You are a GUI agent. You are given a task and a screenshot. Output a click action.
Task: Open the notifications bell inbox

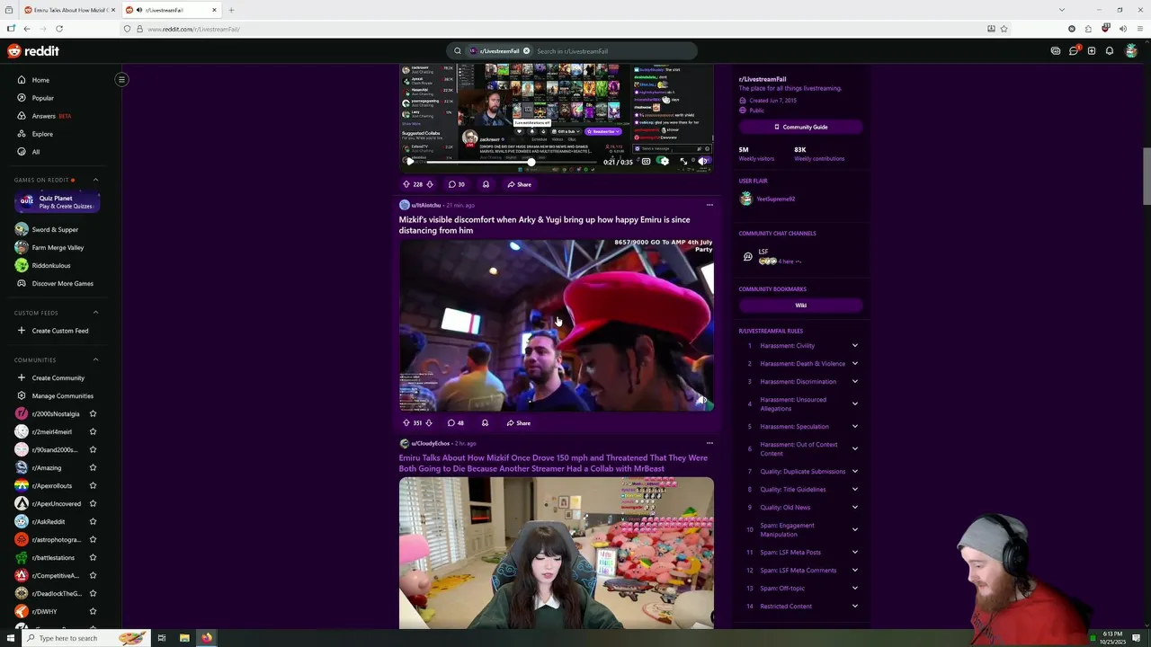point(1110,51)
